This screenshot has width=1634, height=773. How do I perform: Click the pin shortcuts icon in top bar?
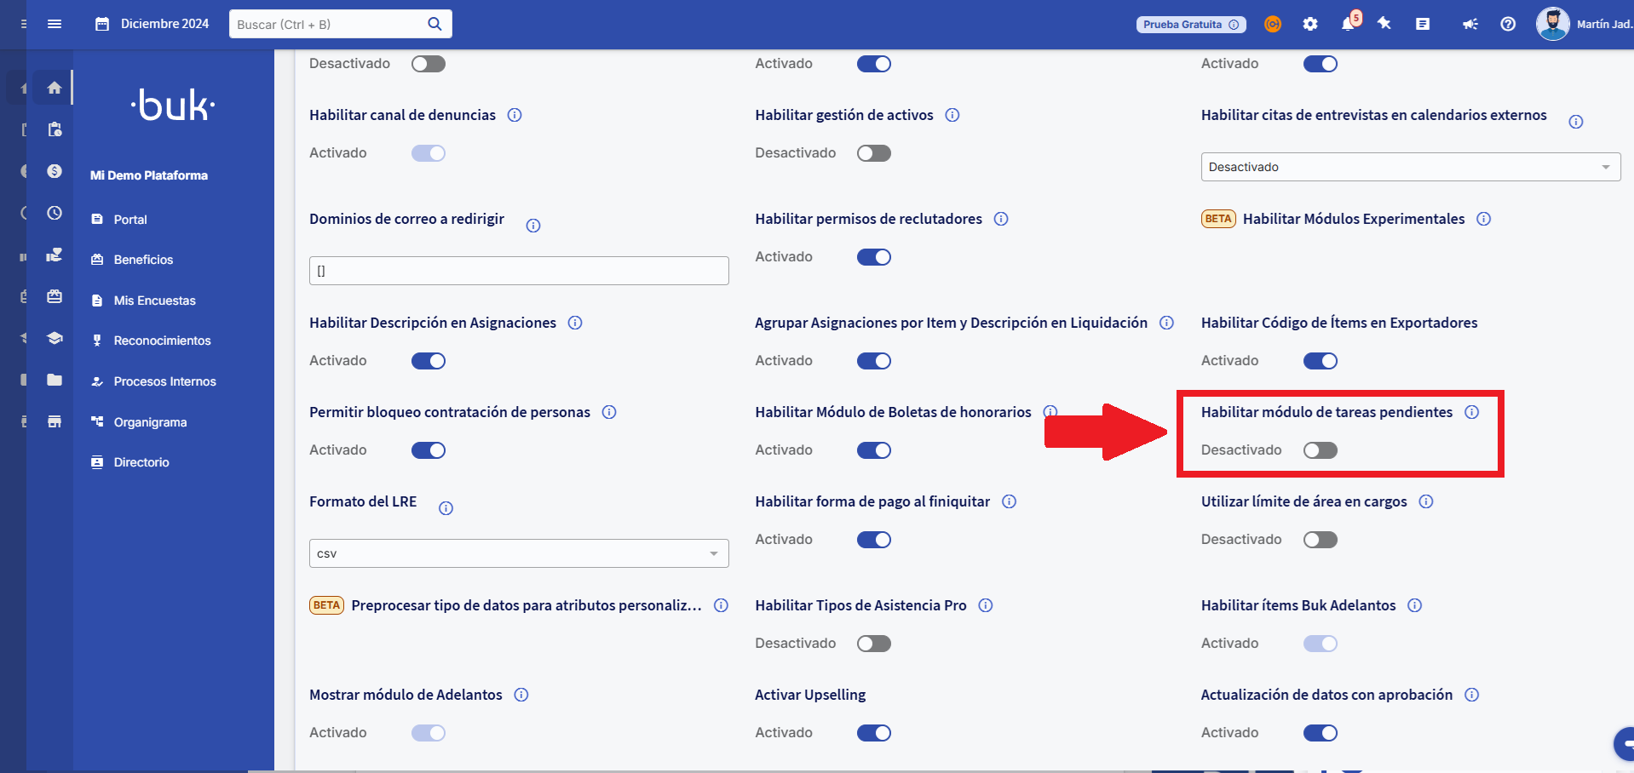pyautogui.click(x=1384, y=24)
